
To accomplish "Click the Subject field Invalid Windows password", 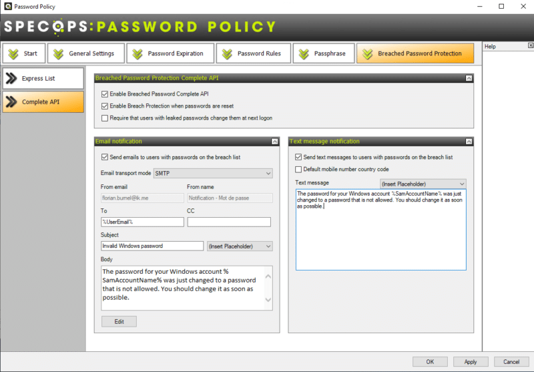I will coord(152,246).
